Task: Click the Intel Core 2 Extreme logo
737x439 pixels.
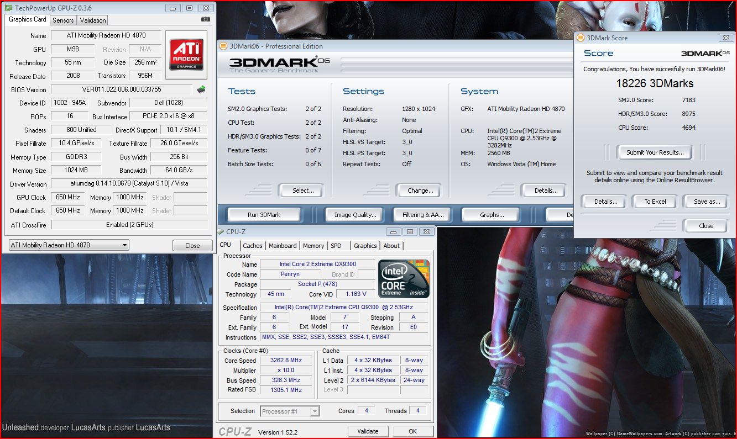Action: click(405, 279)
